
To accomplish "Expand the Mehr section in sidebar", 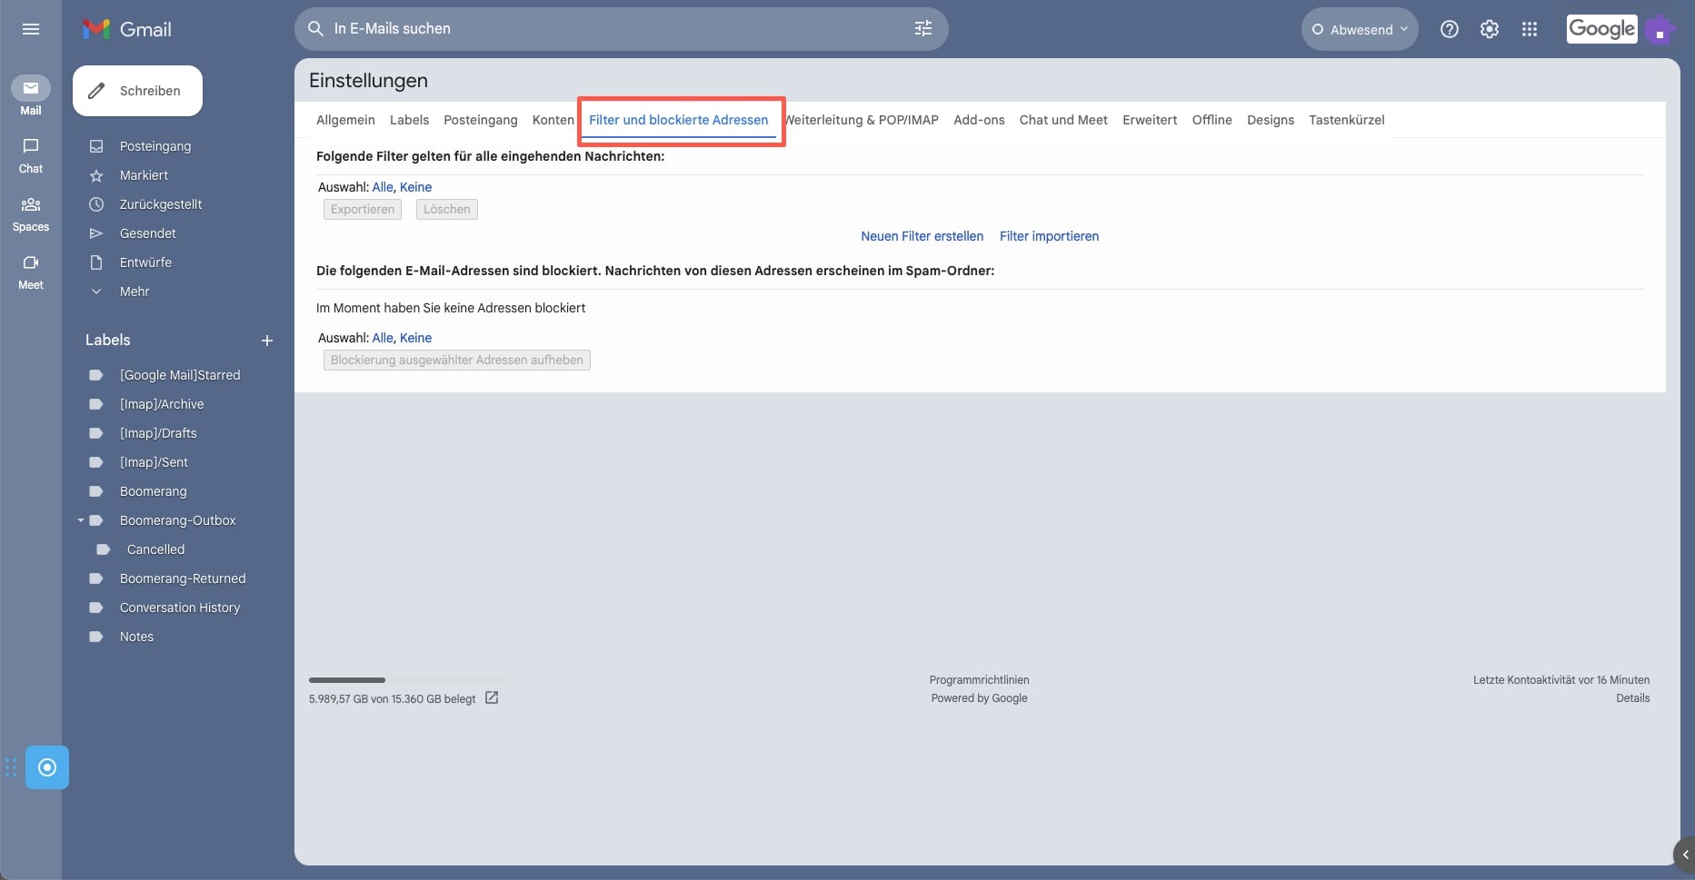I will [134, 292].
